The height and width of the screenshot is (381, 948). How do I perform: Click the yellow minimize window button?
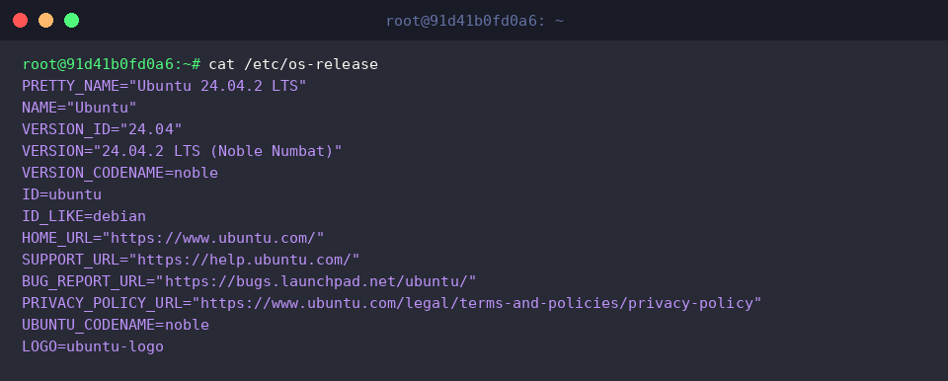coord(46,21)
